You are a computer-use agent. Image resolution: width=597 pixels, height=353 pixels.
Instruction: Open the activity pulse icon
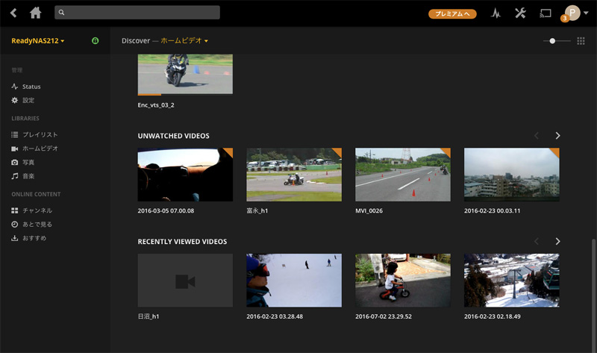[x=496, y=13]
